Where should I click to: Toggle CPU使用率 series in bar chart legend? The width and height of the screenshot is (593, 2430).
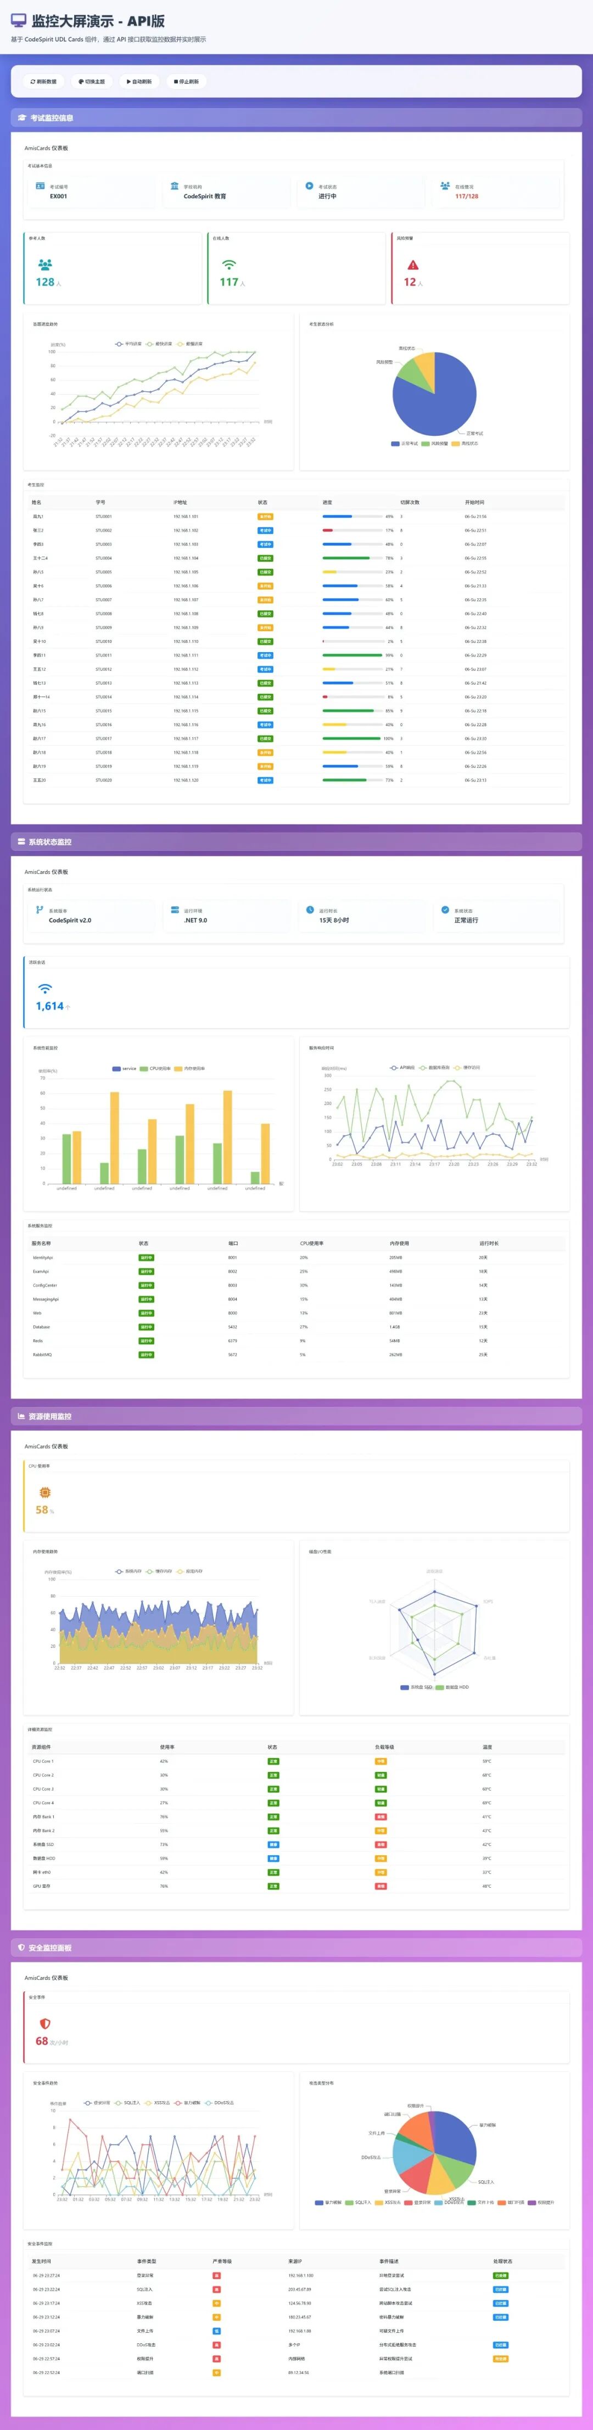(x=155, y=1069)
